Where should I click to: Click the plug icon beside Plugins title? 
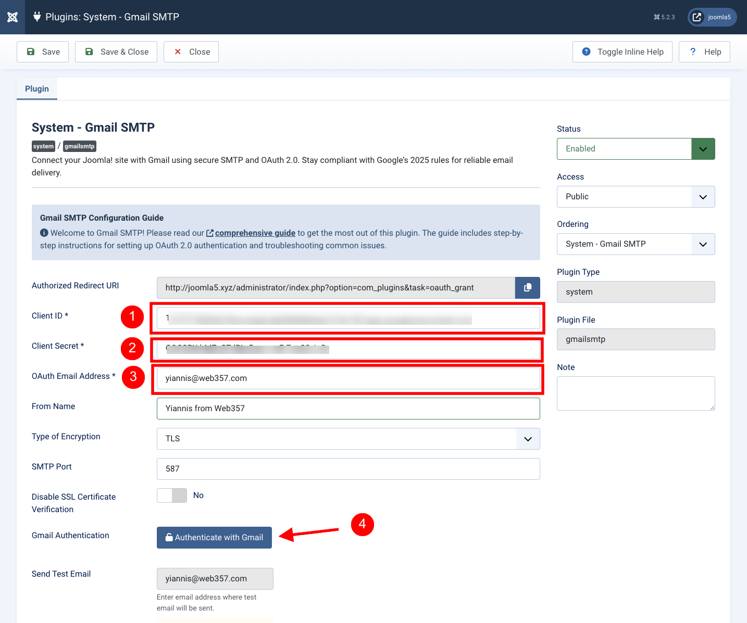(37, 17)
